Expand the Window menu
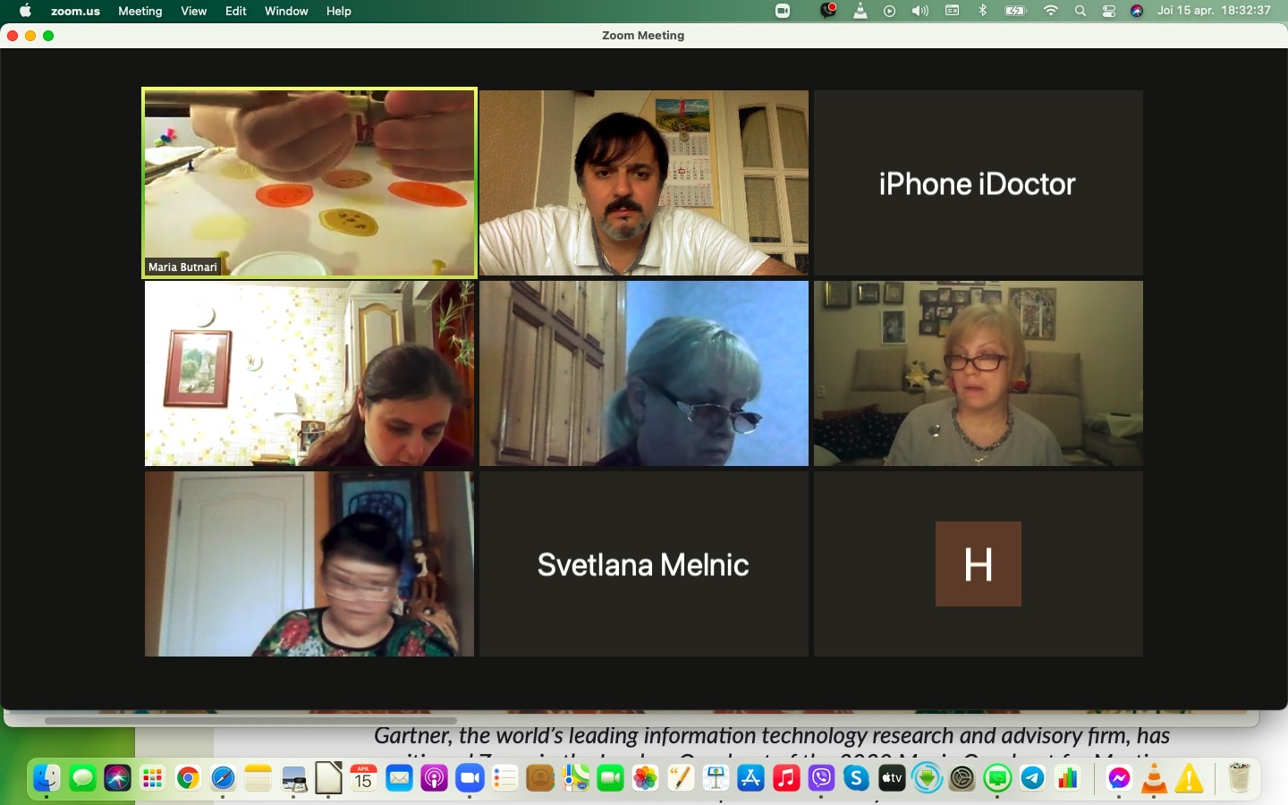The width and height of the screenshot is (1288, 805). point(286,11)
